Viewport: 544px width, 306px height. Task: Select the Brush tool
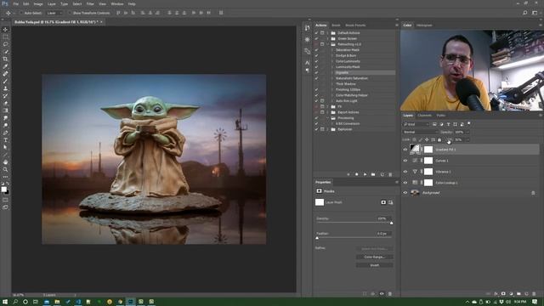pyautogui.click(x=5, y=82)
